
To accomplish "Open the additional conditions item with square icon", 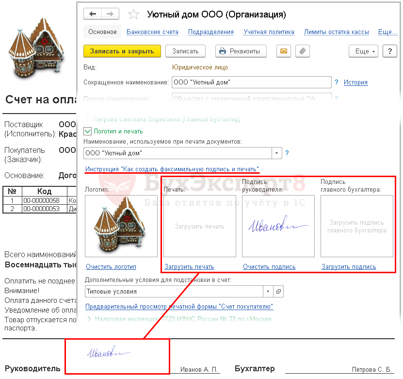I will [278, 292].
